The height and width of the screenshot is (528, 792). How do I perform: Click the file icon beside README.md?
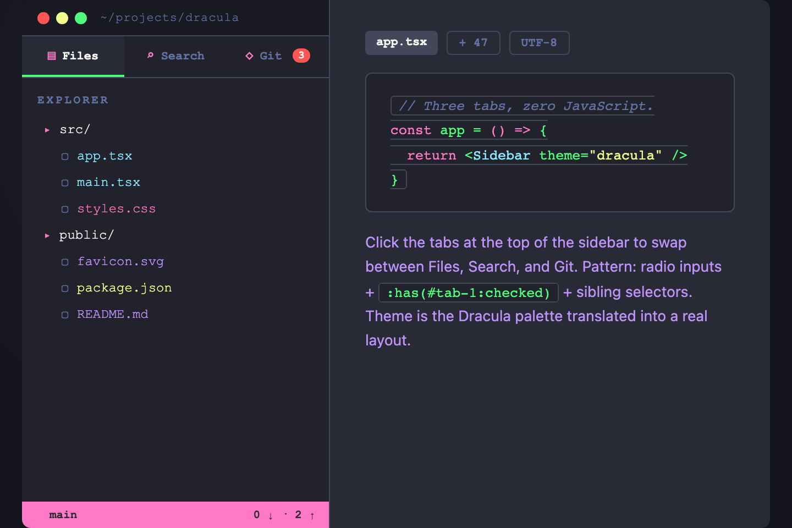(x=65, y=315)
